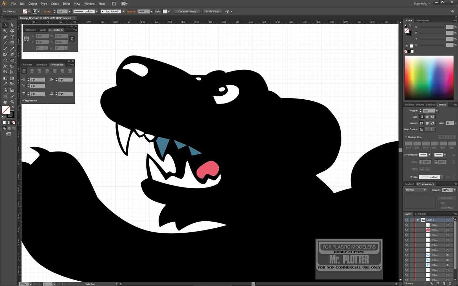Select the Type tool

point(12,37)
